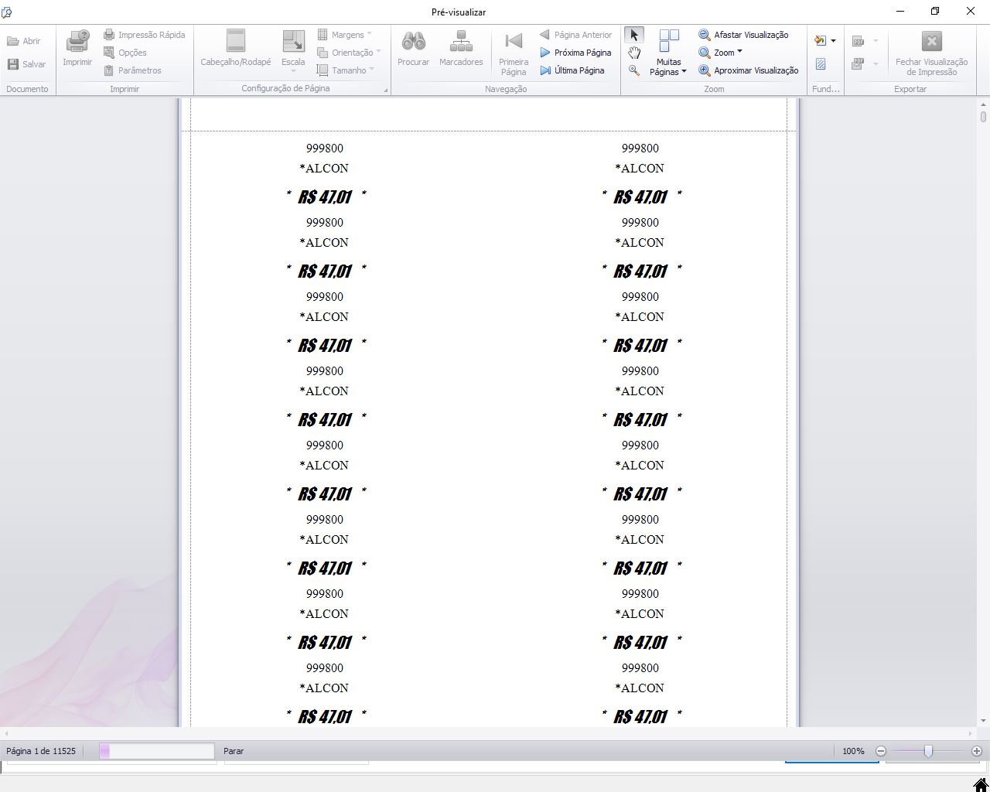990x792 pixels.
Task: Click the Procurar binoculars icon
Action: (x=414, y=41)
